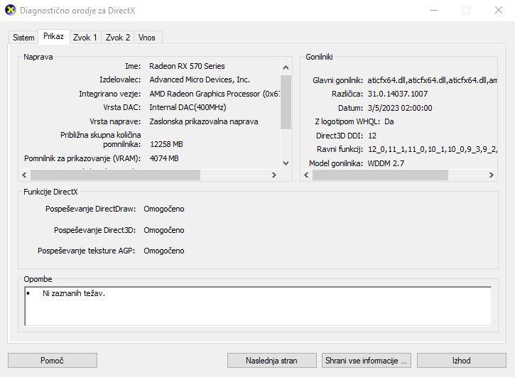Click 'Pospeševanje DirectDraw:' label
This screenshot has height=377, width=515.
point(90,209)
